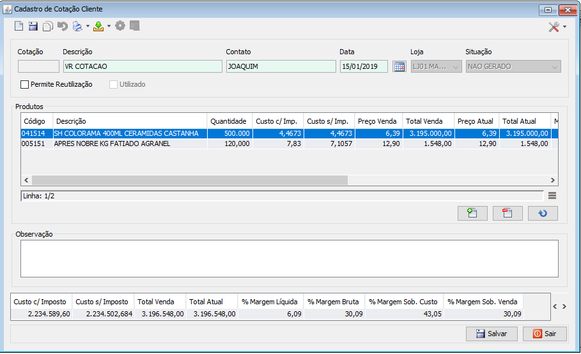Open the dropdown arrow beside printer icon

(88, 27)
